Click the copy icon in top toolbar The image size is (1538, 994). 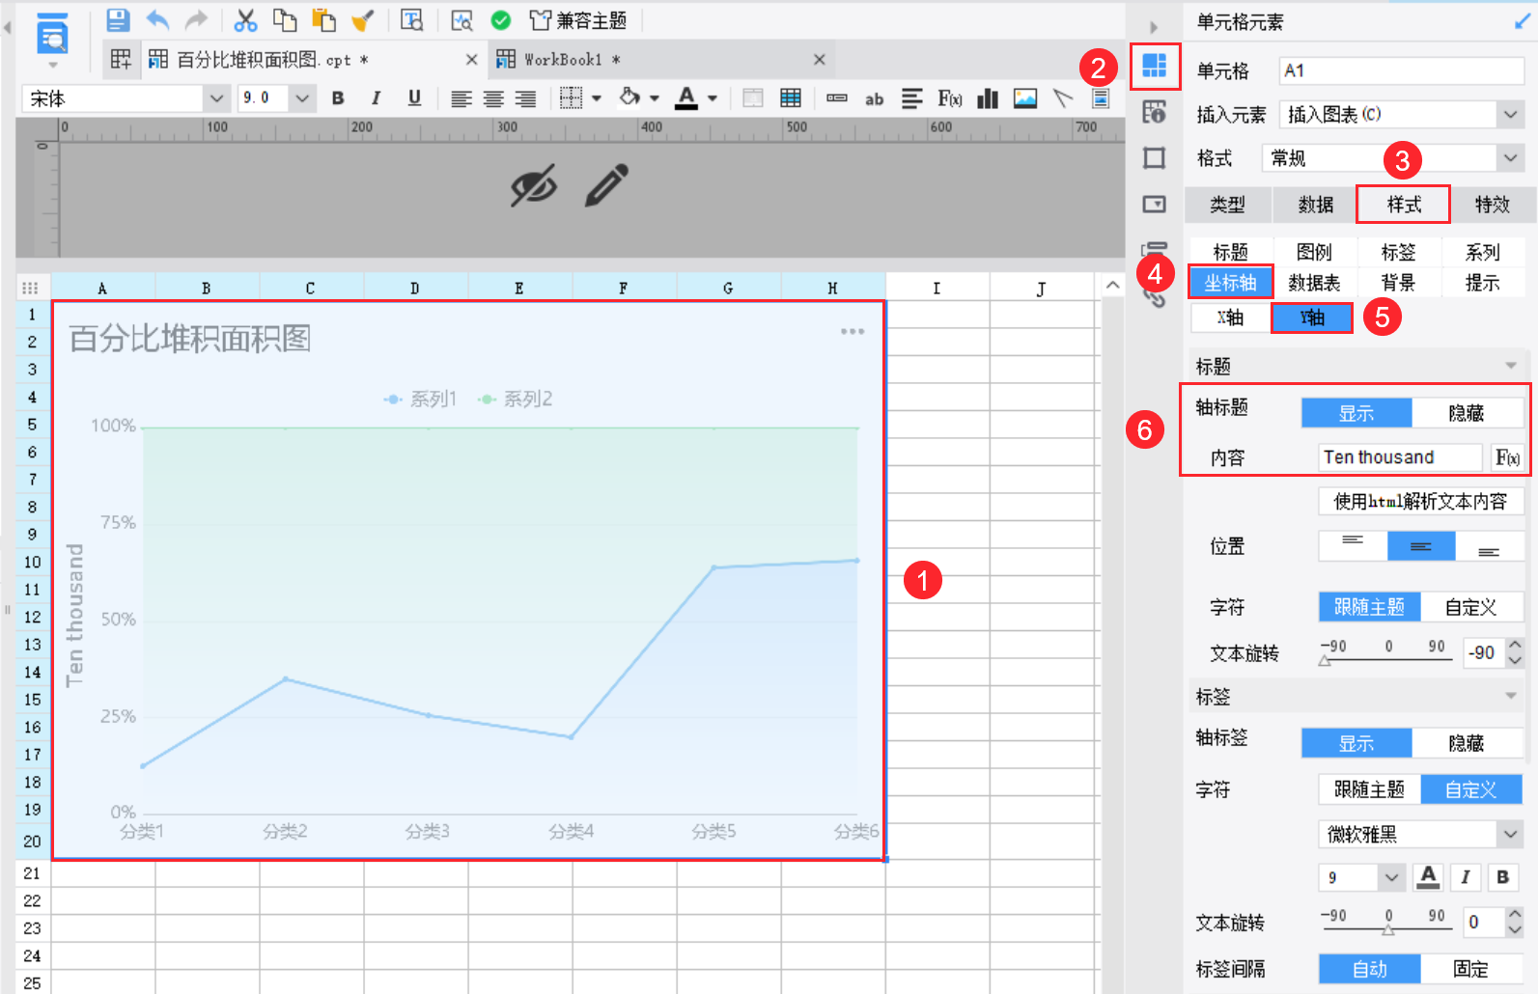point(285,20)
